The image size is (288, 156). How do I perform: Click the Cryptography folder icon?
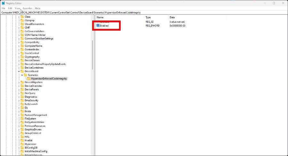[x=22, y=57]
